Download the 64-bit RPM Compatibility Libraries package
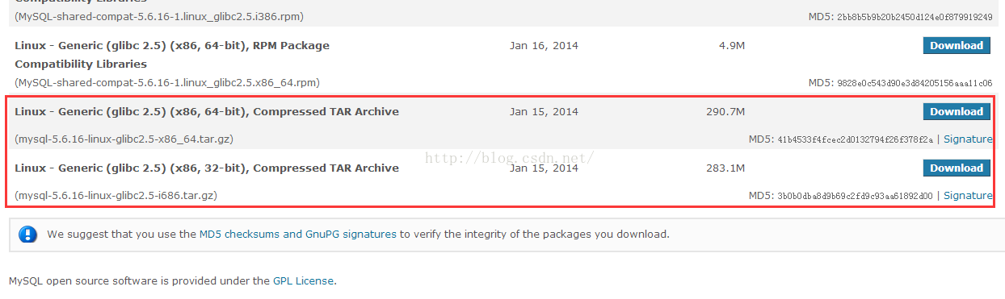Viewport: 1005px width, 299px height. pos(957,45)
